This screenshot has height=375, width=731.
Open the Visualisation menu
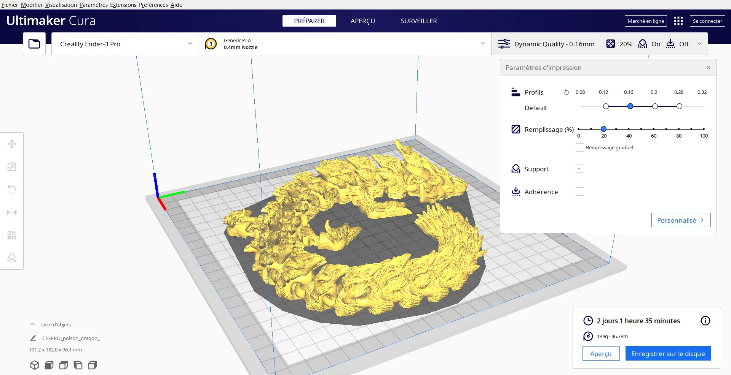(61, 5)
